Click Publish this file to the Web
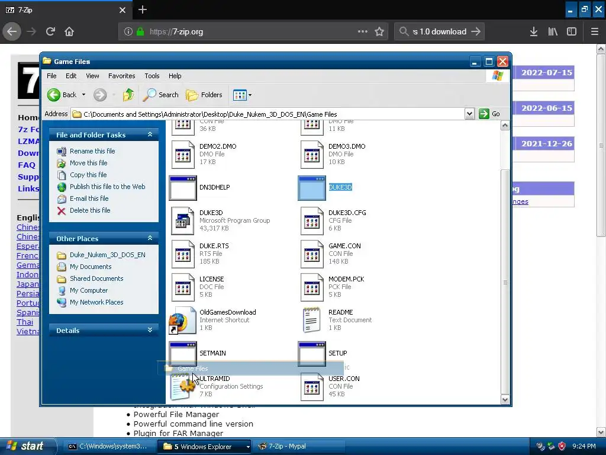Image resolution: width=606 pixels, height=455 pixels. tap(108, 187)
